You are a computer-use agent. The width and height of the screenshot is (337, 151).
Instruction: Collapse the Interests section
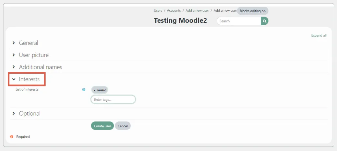[x=26, y=79]
